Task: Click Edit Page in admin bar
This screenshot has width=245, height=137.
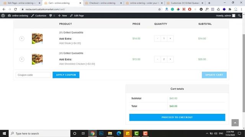Action: pyautogui.click(x=77, y=16)
